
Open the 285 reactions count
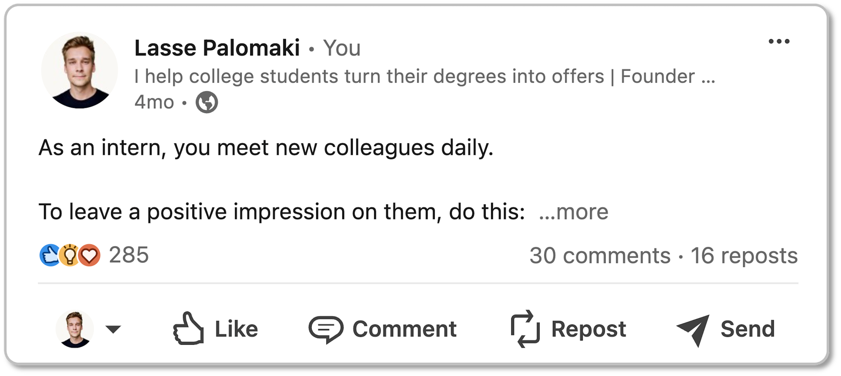tap(129, 255)
